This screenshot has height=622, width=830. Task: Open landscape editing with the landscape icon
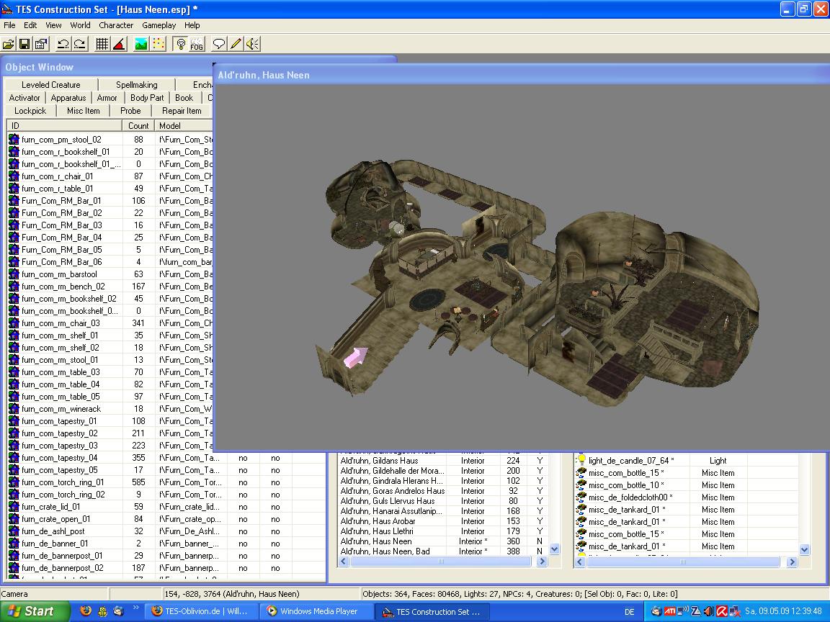coord(141,44)
